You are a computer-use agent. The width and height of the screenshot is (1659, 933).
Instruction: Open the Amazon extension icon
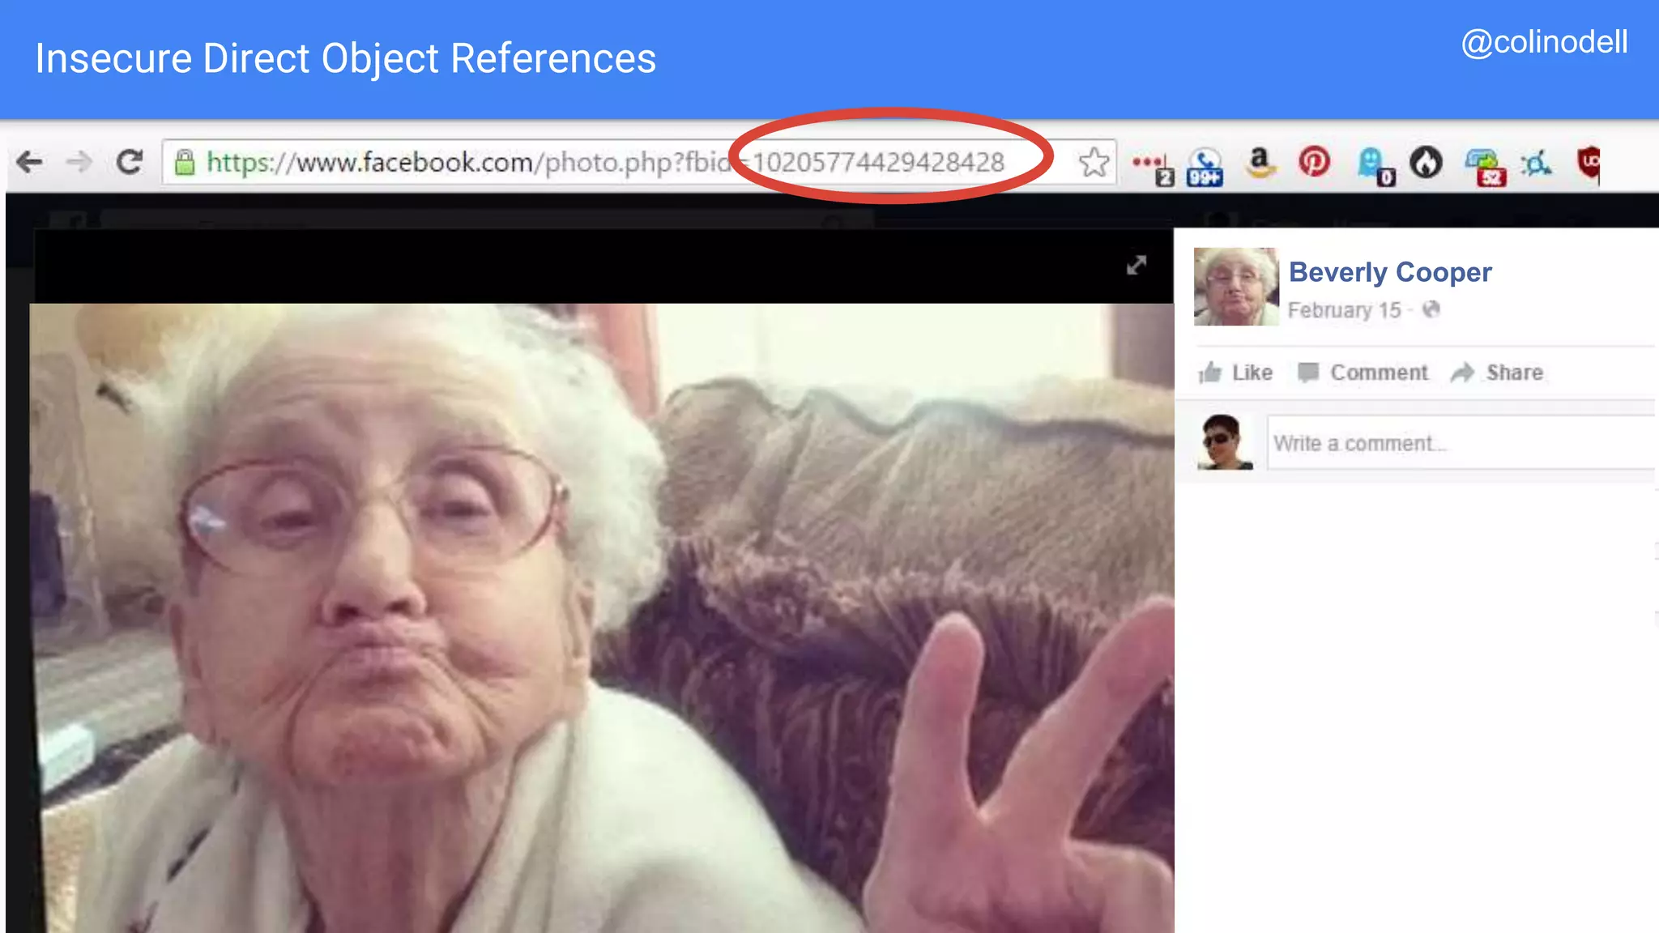click(x=1260, y=163)
